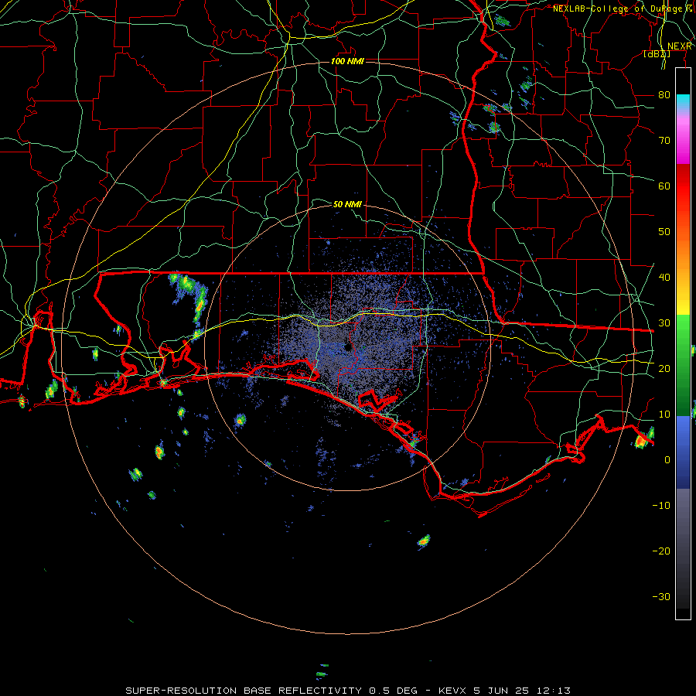Click the 12:13 timestamp in the caption
Image resolution: width=696 pixels, height=696 pixels.
tap(552, 691)
